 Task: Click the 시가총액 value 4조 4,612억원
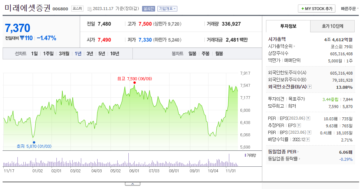338,40
